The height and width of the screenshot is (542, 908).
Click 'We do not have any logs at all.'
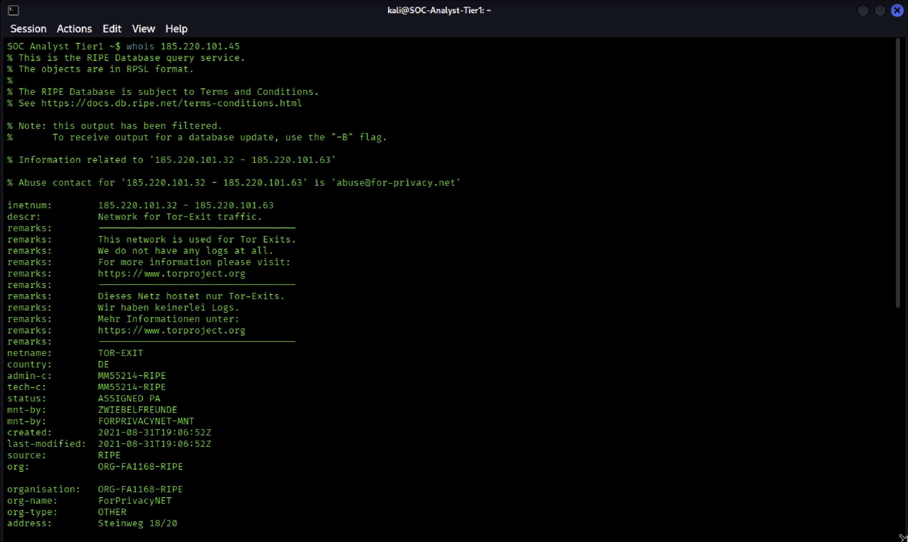(185, 251)
